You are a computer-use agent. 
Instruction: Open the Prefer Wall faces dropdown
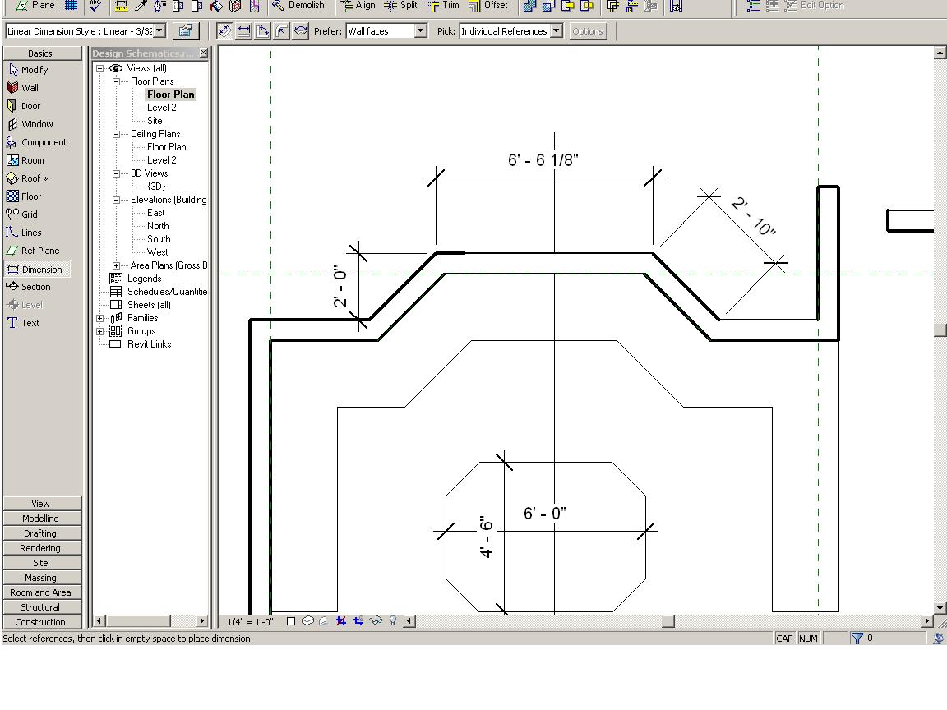pyautogui.click(x=420, y=31)
